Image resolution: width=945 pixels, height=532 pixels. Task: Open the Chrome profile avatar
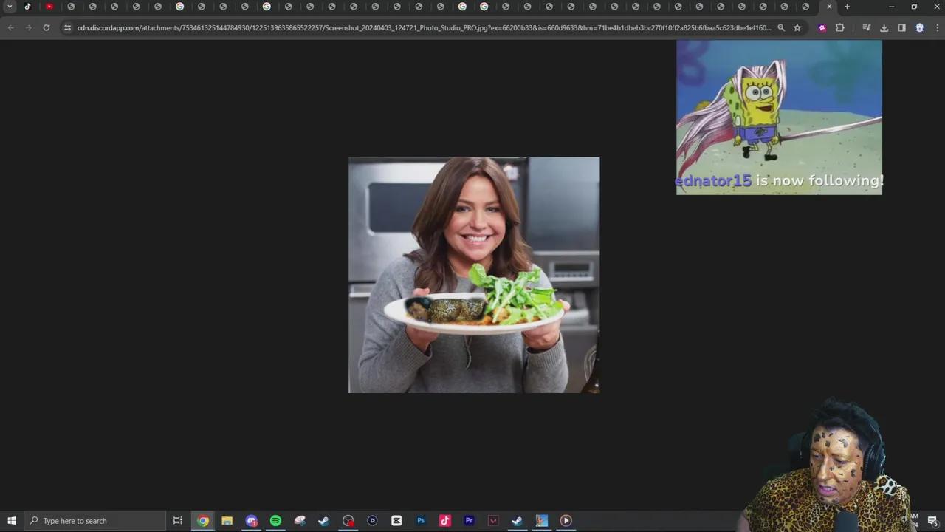(919, 27)
